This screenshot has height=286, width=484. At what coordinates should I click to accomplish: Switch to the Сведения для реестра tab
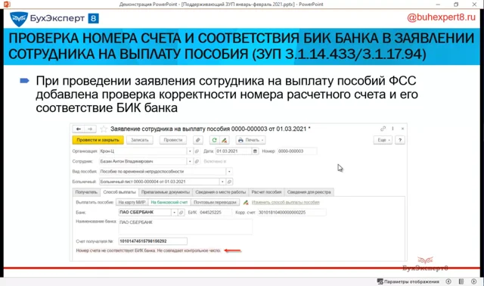pyautogui.click(x=309, y=192)
